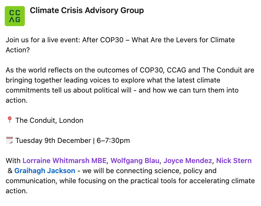Click the green CCAG logo
Viewport: 261px width, 206px height.
(x=15, y=16)
